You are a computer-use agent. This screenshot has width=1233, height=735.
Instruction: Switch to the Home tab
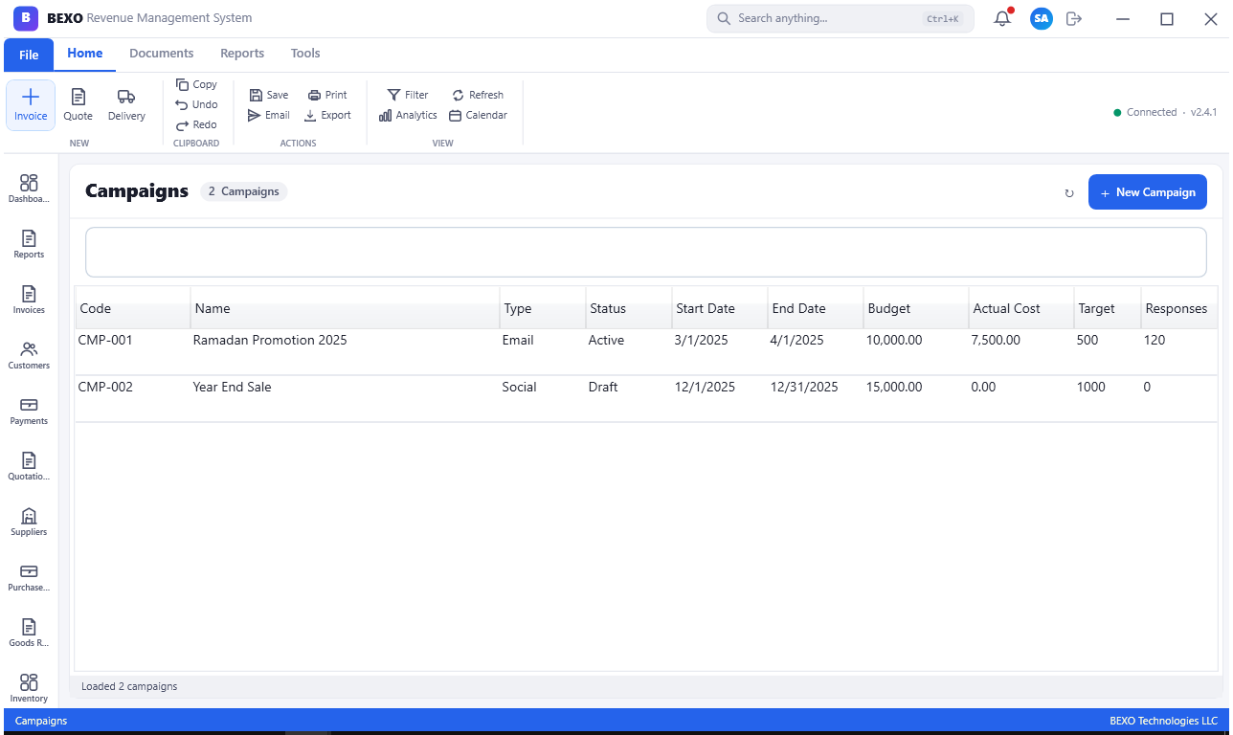point(85,54)
